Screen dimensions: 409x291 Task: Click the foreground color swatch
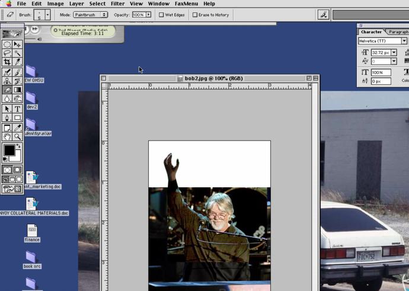click(x=9, y=151)
